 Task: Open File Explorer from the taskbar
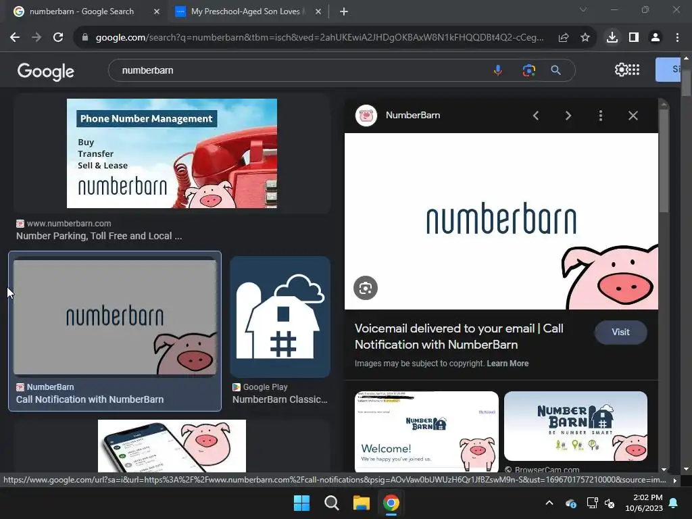(361, 503)
